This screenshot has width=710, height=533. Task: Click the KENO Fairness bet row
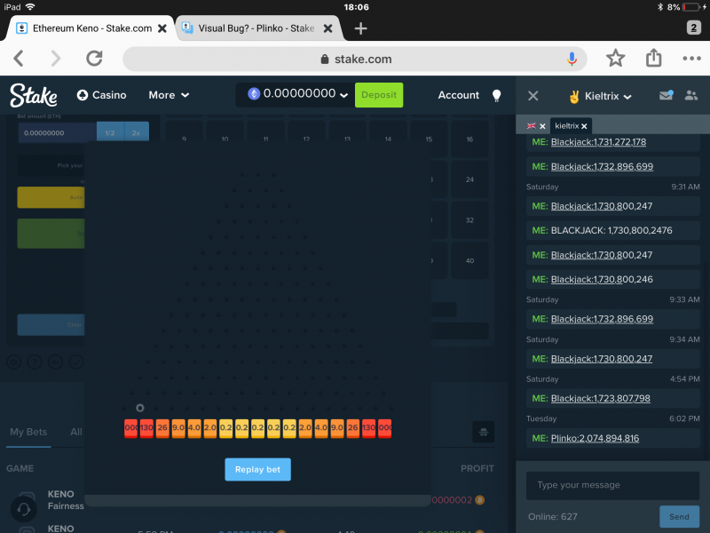click(66, 500)
